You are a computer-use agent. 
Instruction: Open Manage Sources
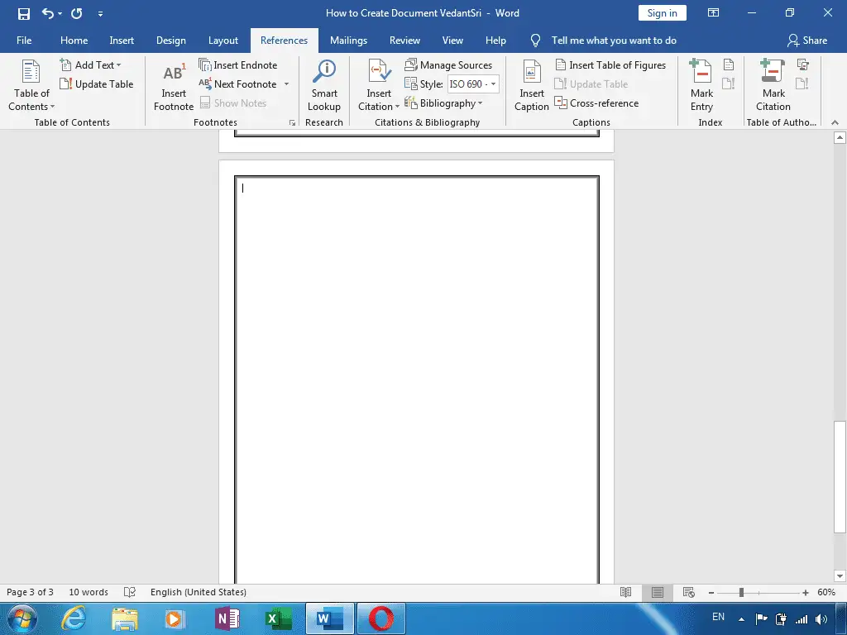(448, 65)
